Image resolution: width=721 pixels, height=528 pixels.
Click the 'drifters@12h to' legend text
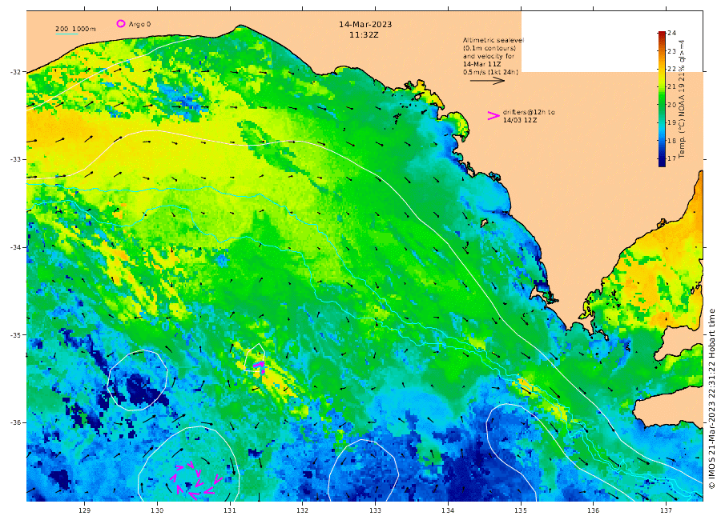point(529,112)
